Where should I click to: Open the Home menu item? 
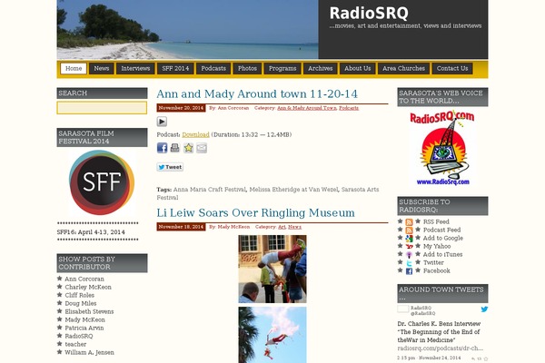(x=74, y=68)
